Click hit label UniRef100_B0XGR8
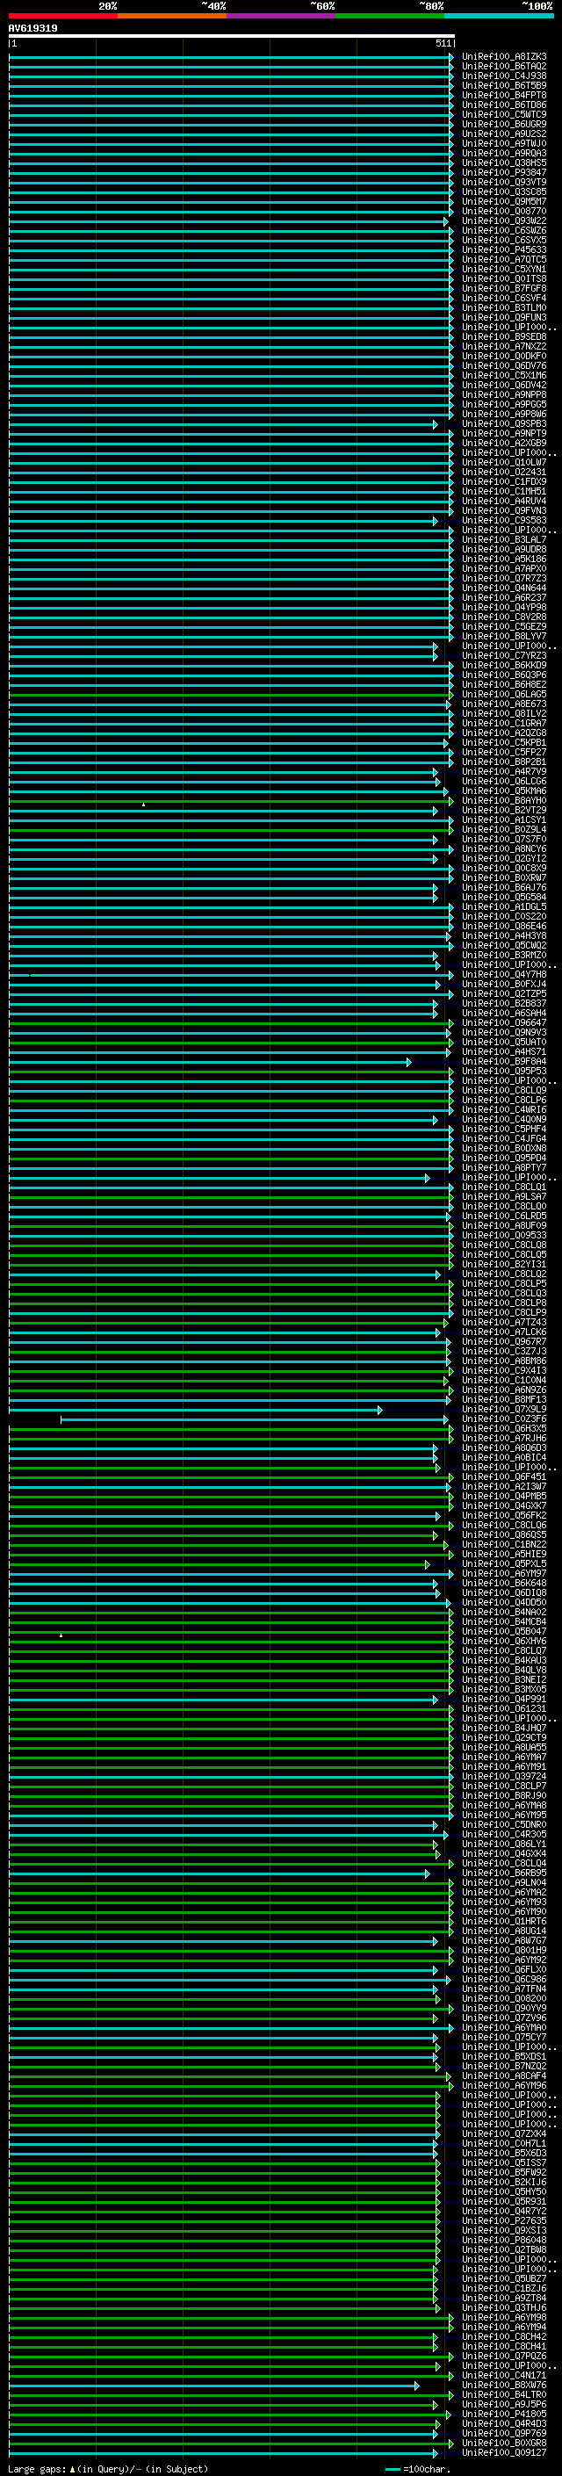 pos(504,2444)
